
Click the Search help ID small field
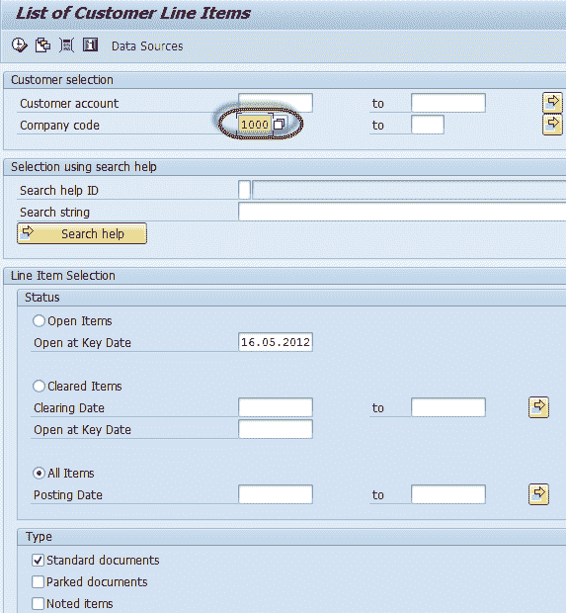(x=244, y=190)
